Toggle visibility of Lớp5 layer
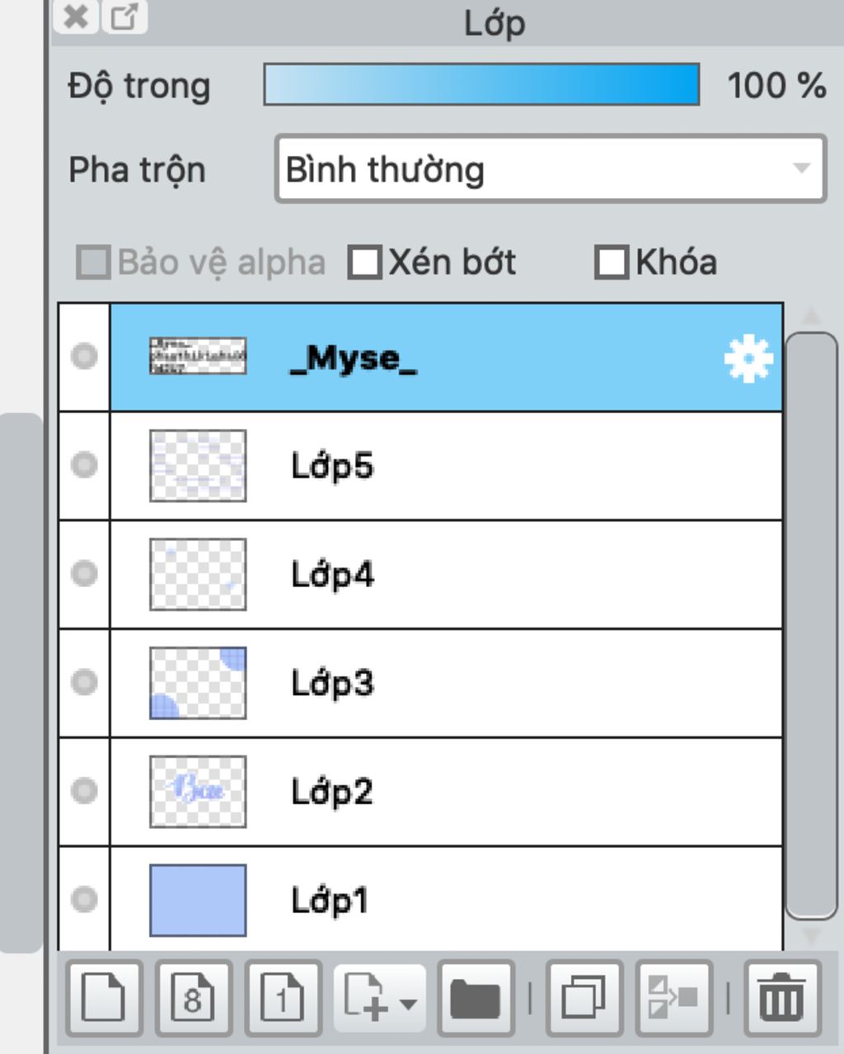This screenshot has width=844, height=1054. click(x=84, y=465)
